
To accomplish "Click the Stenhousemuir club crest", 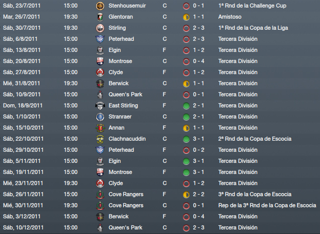I will click(100, 6).
